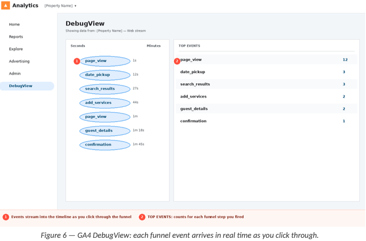
Task: Open the Reports section
Action: pos(16,37)
